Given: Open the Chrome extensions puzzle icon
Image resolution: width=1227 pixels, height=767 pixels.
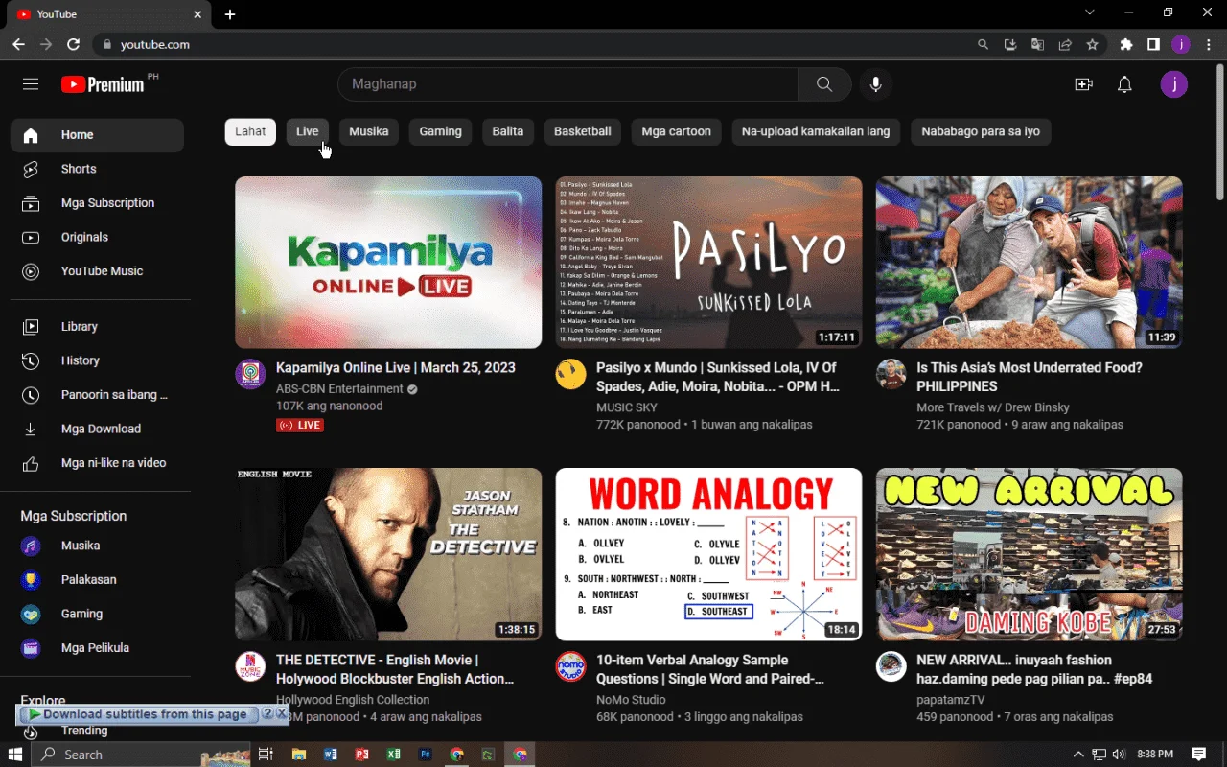Looking at the screenshot, I should 1126,44.
